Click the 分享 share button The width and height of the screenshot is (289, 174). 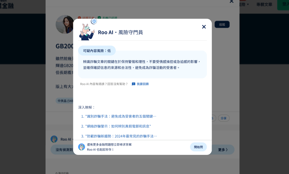224,118
